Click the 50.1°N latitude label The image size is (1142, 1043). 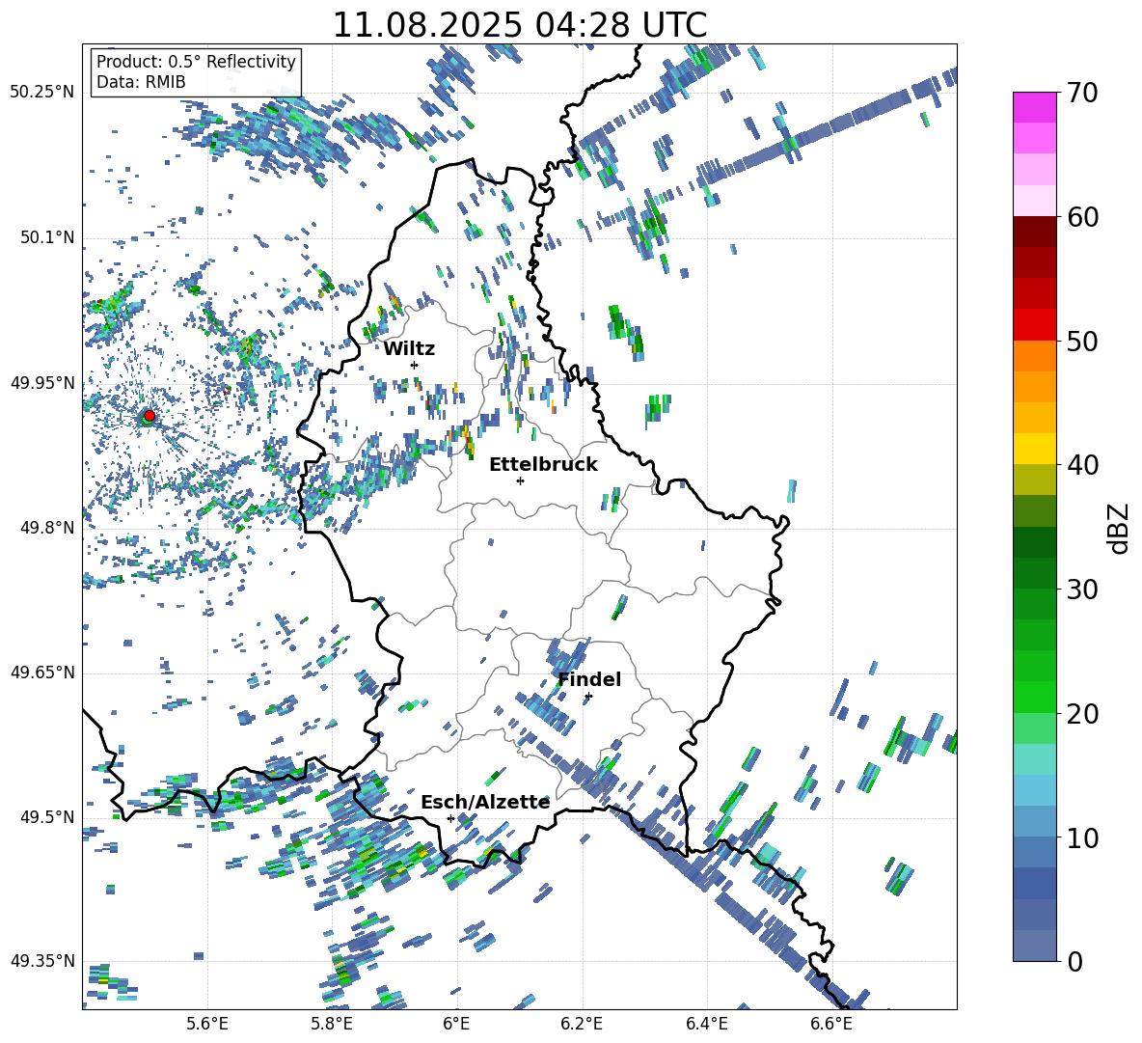point(46,238)
